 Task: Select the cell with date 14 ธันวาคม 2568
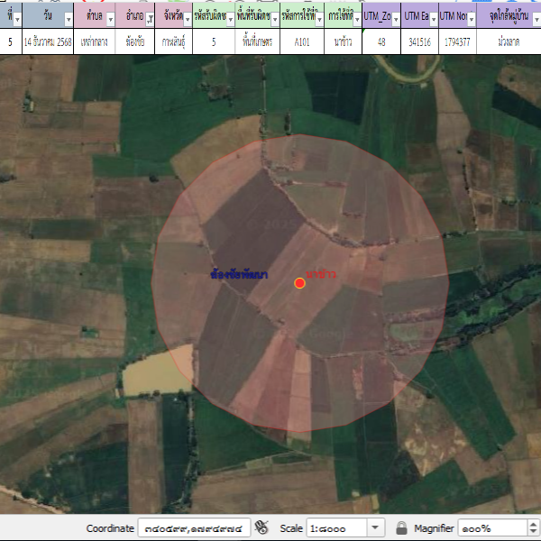pos(50,41)
